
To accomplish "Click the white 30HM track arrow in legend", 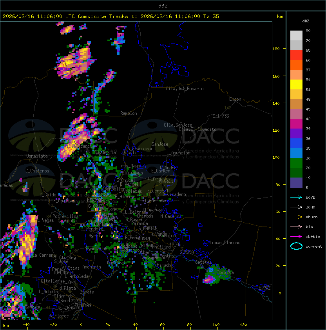I will pyautogui.click(x=296, y=207).
